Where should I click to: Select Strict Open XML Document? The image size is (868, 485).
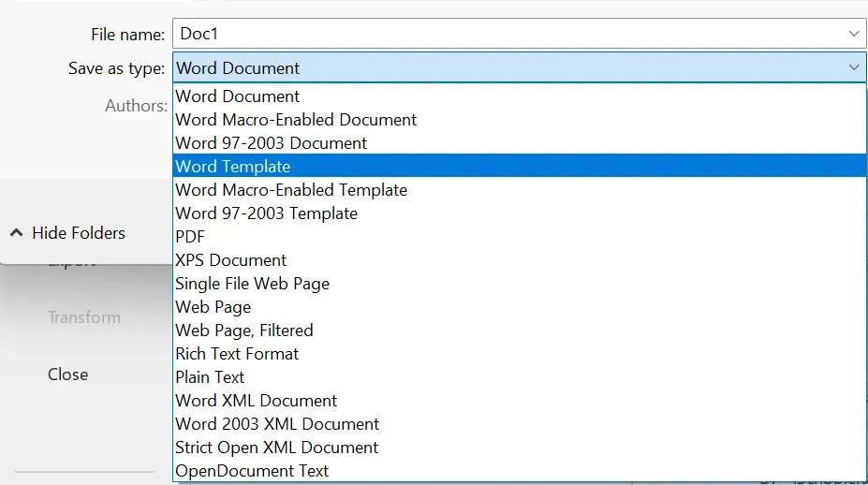(520, 447)
